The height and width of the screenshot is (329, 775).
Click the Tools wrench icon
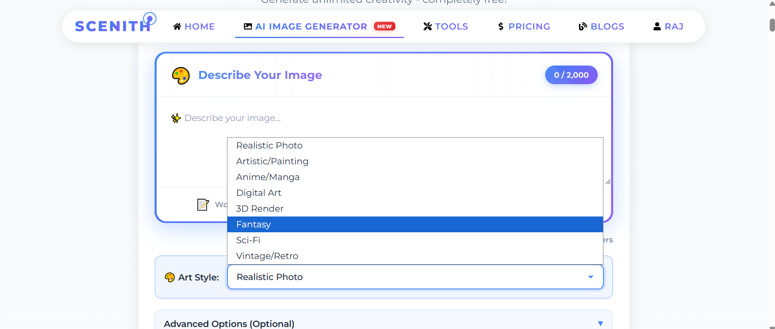427,27
